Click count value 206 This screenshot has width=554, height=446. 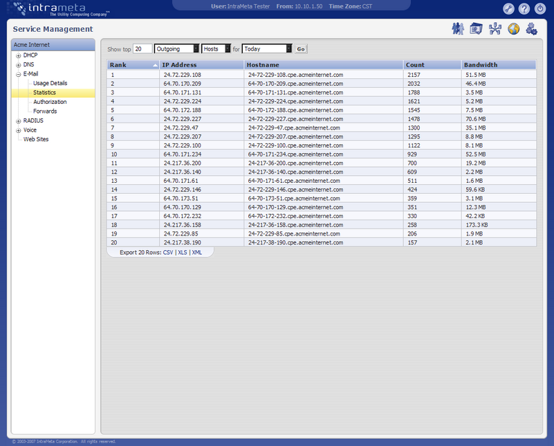[x=412, y=234]
